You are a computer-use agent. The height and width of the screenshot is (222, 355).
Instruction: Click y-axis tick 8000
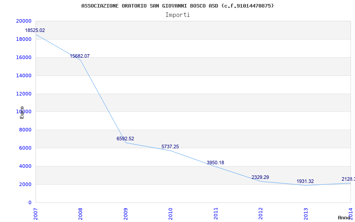pyautogui.click(x=25, y=130)
